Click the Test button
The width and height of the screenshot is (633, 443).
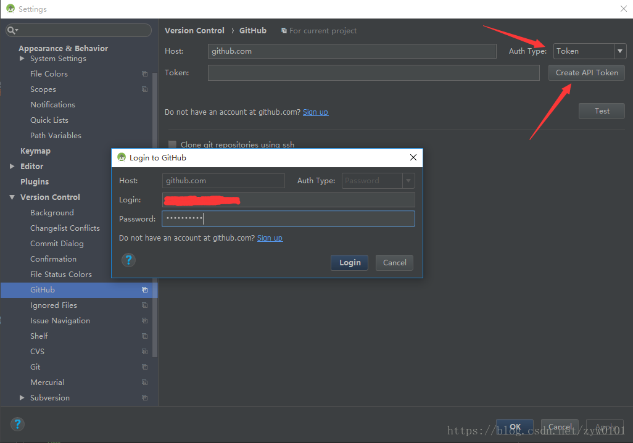pos(602,111)
